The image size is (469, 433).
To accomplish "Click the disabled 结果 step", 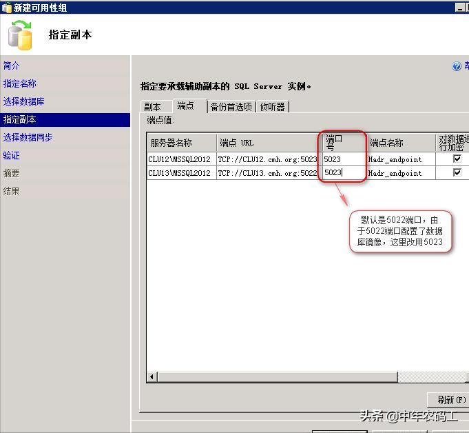I will tap(12, 191).
